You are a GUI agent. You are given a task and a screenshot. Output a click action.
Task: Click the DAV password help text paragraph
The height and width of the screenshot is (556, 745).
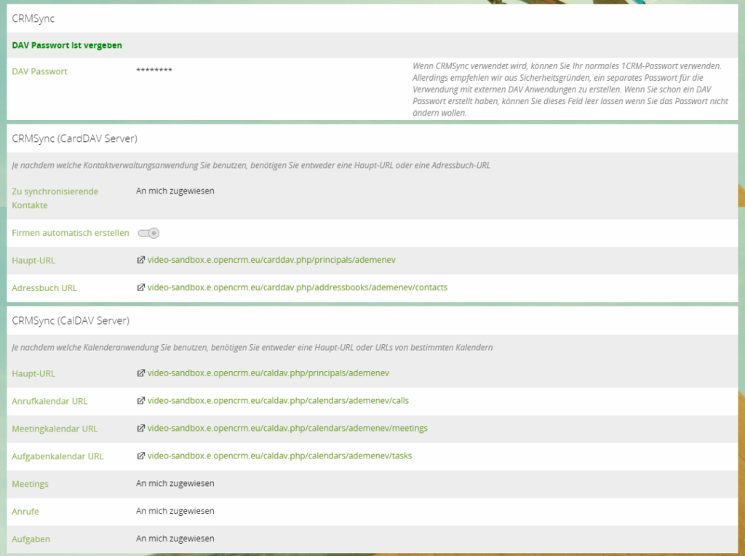pyautogui.click(x=570, y=90)
